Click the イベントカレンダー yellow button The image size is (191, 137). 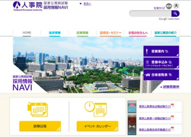pos(97,126)
